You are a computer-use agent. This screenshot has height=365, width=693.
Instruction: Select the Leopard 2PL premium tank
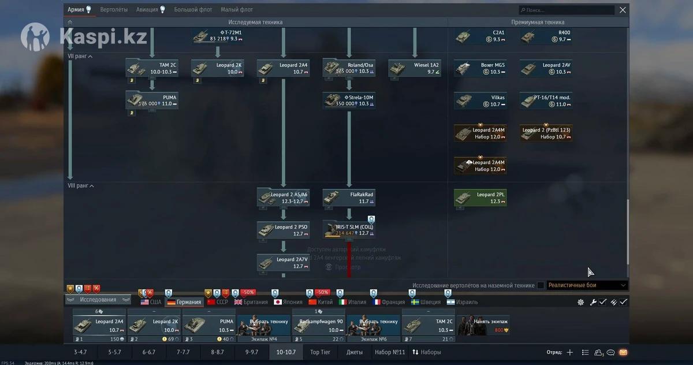480,198
